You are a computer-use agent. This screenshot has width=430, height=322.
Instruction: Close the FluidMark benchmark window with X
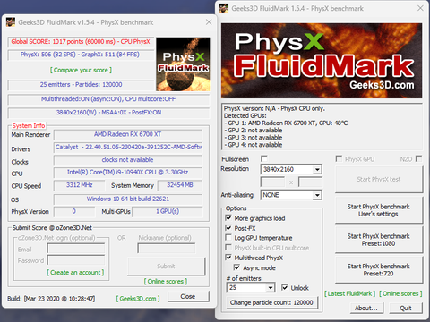tap(420, 8)
